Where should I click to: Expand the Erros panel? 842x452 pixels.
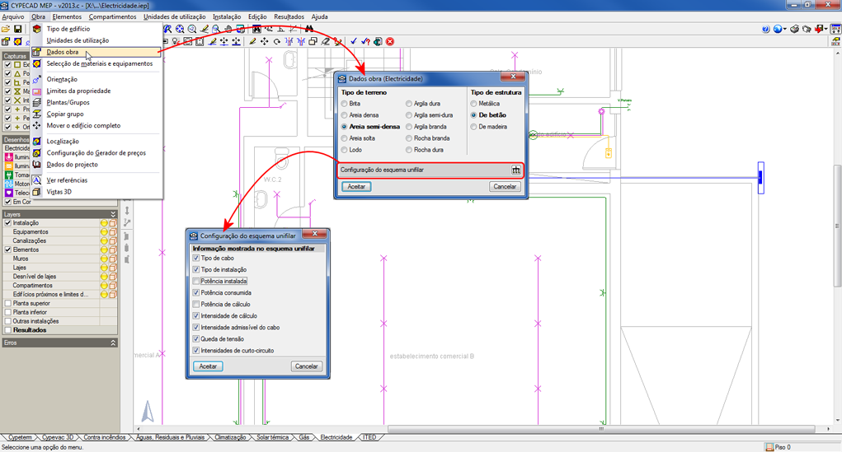[x=113, y=342]
